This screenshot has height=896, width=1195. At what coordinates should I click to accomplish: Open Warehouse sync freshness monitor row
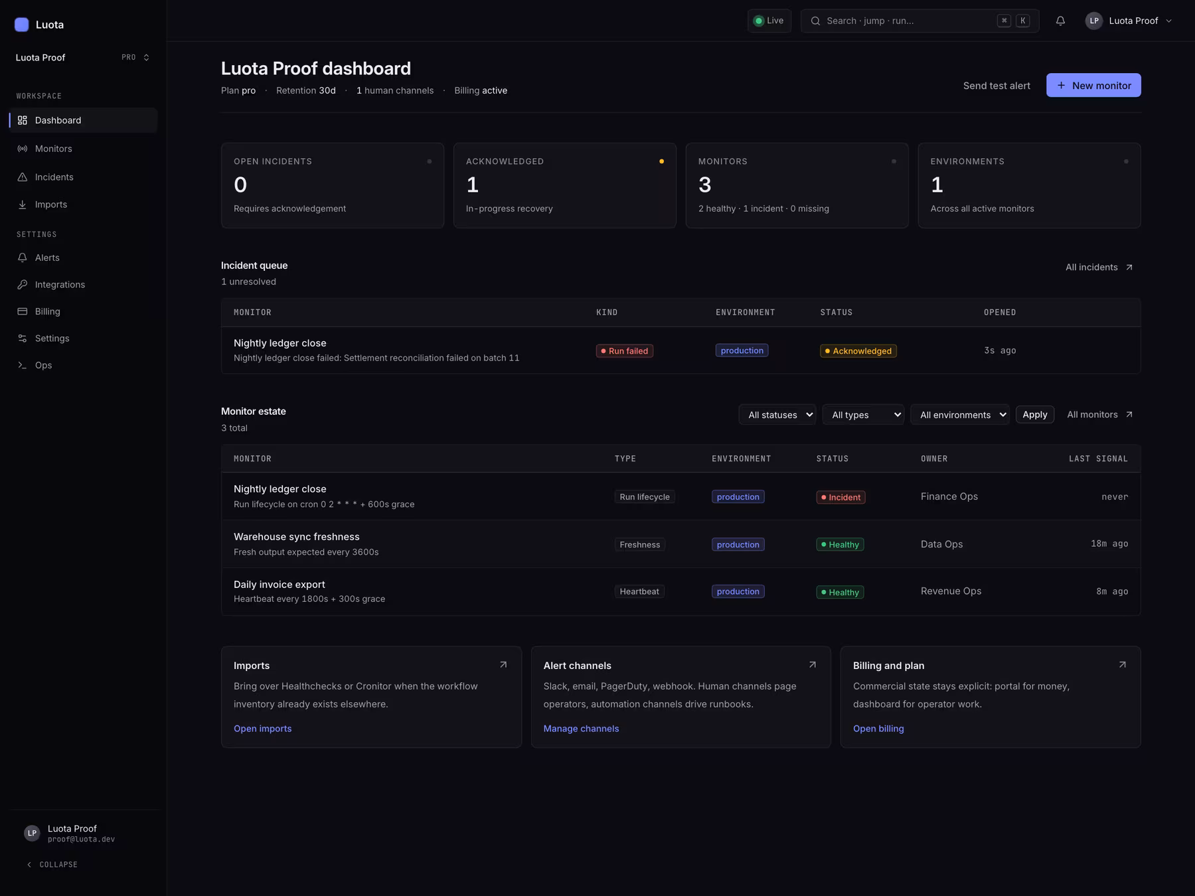click(680, 544)
